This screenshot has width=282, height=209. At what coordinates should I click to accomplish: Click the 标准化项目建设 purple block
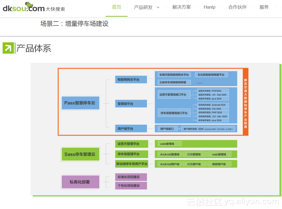point(131,177)
